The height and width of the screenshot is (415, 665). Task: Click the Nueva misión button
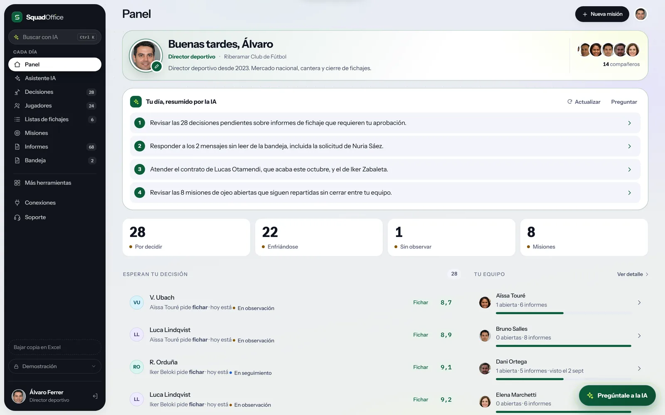[602, 14]
